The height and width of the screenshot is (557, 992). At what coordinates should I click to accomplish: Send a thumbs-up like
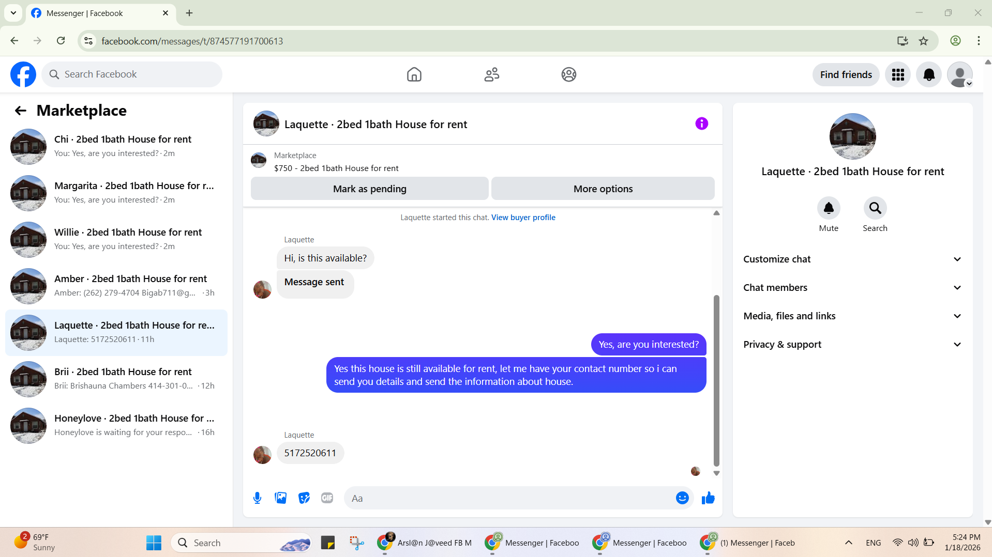pos(708,498)
